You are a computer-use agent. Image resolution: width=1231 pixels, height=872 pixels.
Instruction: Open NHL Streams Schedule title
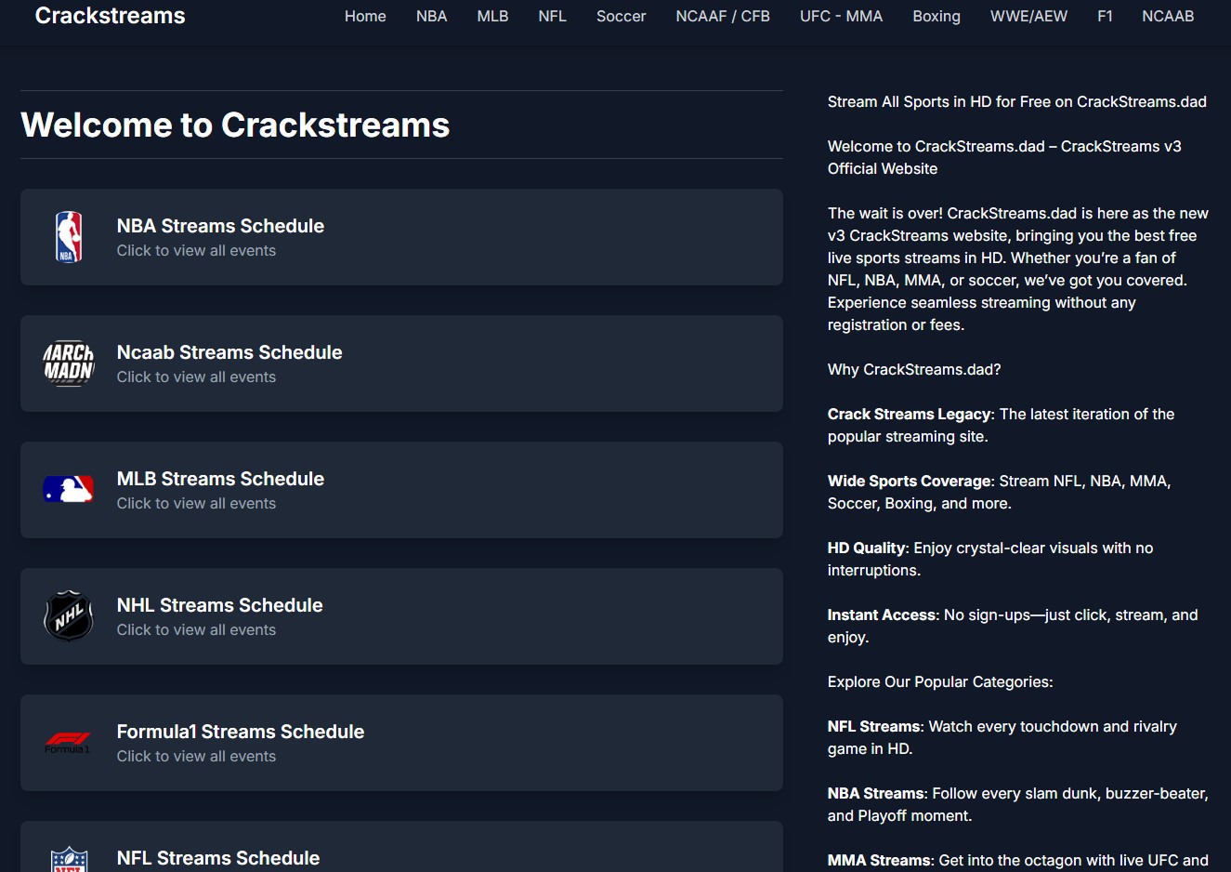pyautogui.click(x=220, y=605)
